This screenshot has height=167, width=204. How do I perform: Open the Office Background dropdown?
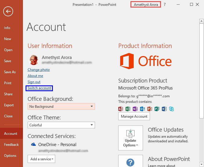coord(61,107)
